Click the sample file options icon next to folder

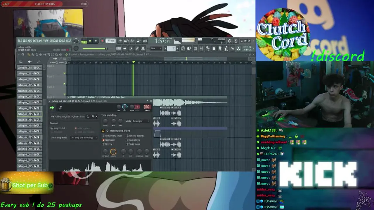click(93, 117)
